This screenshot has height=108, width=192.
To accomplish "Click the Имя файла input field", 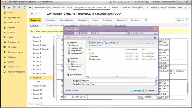I will click(118, 81).
